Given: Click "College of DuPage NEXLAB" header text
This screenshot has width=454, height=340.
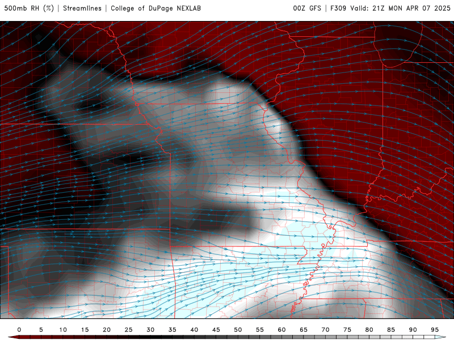Looking at the screenshot, I should point(155,8).
